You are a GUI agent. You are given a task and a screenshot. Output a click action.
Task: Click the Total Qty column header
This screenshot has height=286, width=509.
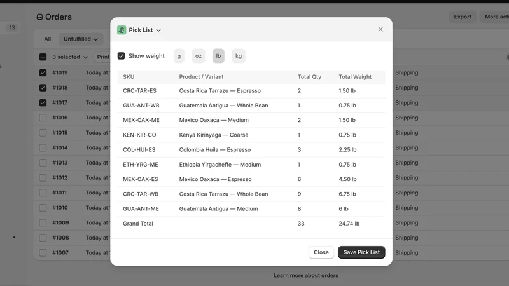coord(309,77)
